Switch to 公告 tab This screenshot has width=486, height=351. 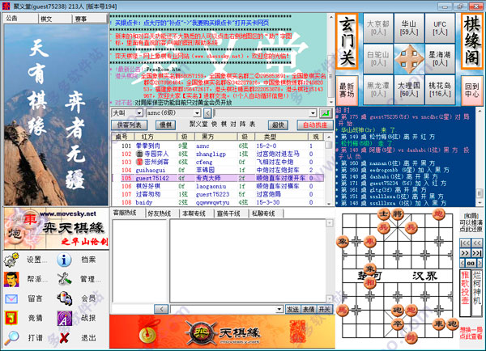(x=20, y=19)
